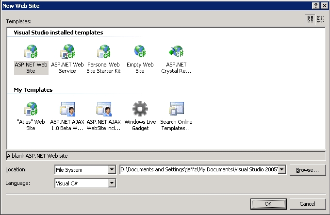Switch to small icons list view
The image size is (330, 215).
[320, 19]
